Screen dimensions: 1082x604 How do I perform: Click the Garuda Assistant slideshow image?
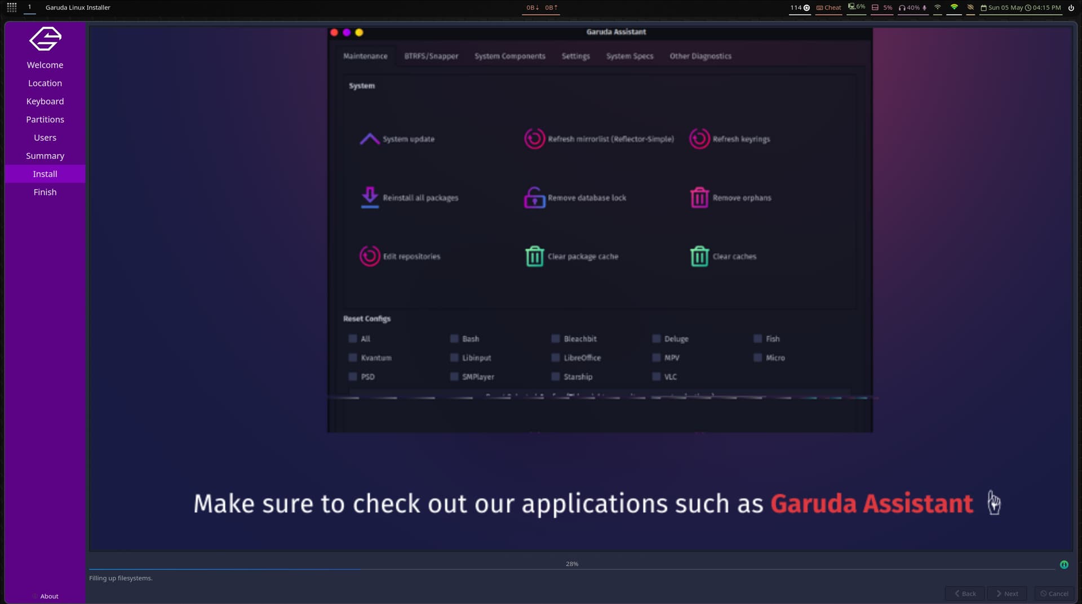(600, 230)
